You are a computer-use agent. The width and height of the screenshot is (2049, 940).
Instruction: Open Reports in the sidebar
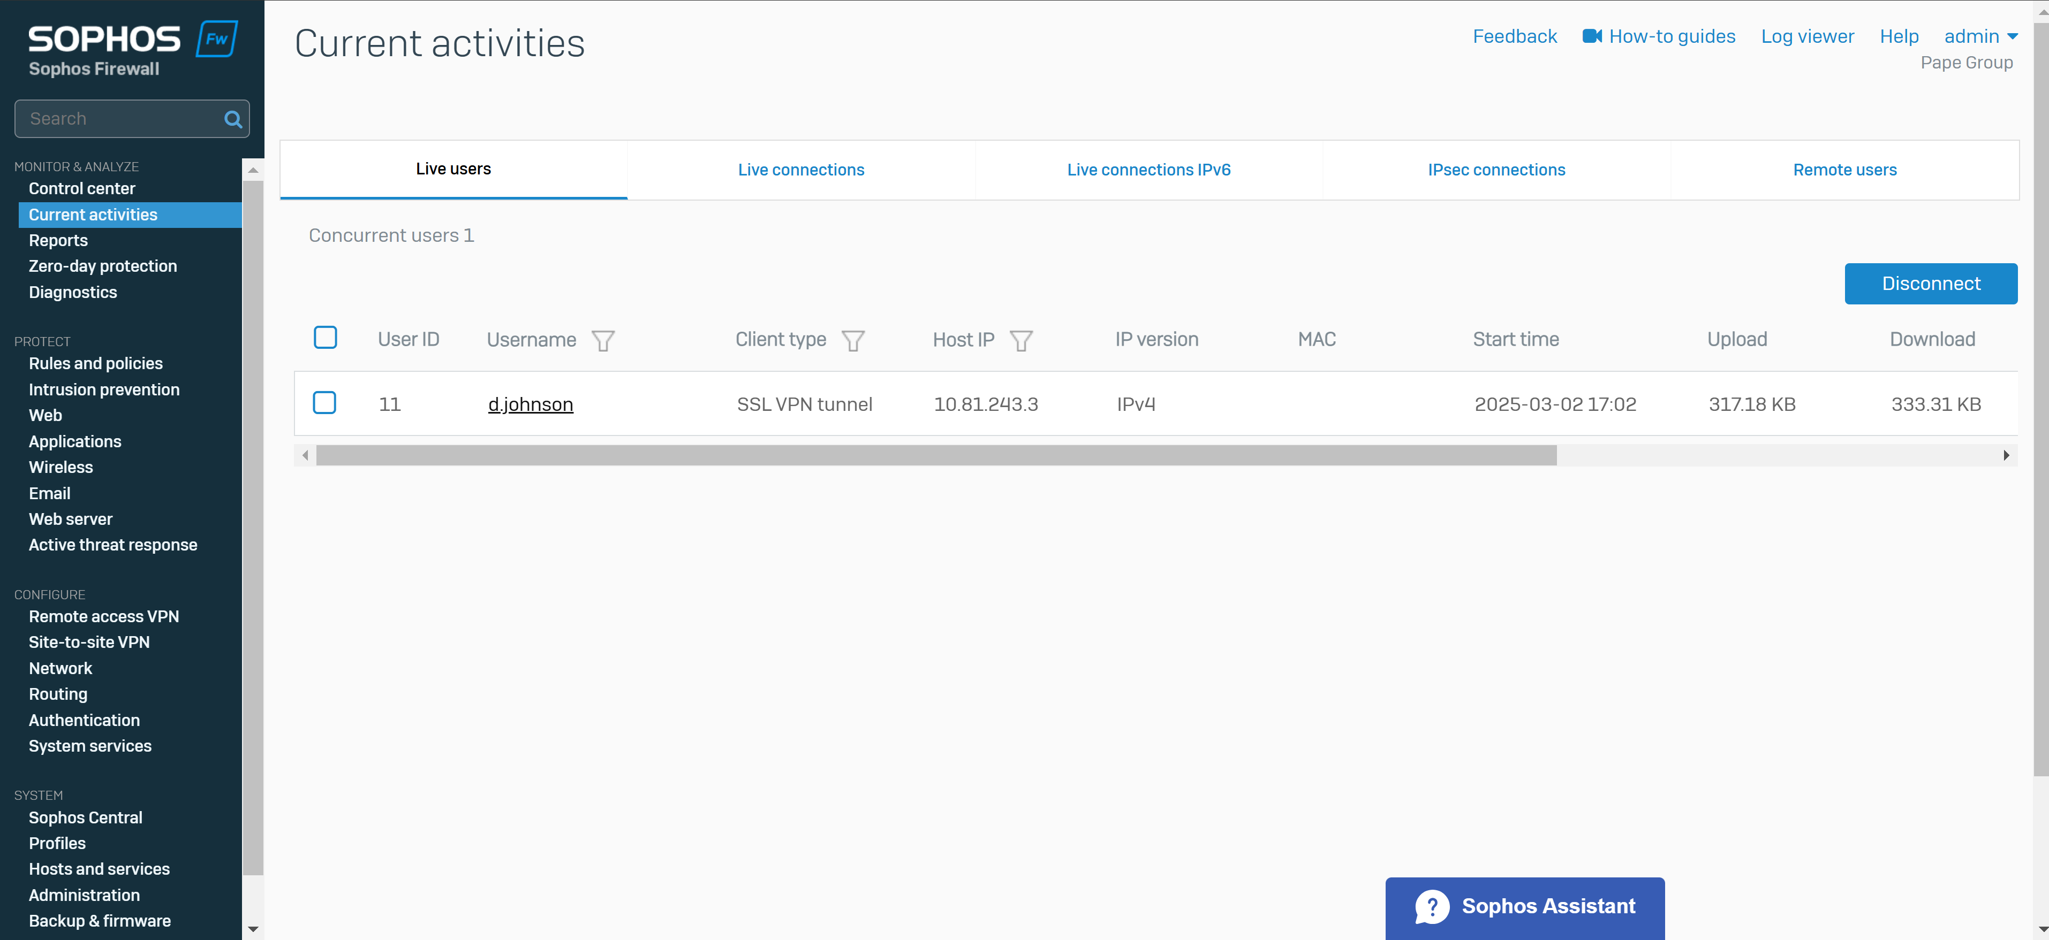[x=58, y=241]
